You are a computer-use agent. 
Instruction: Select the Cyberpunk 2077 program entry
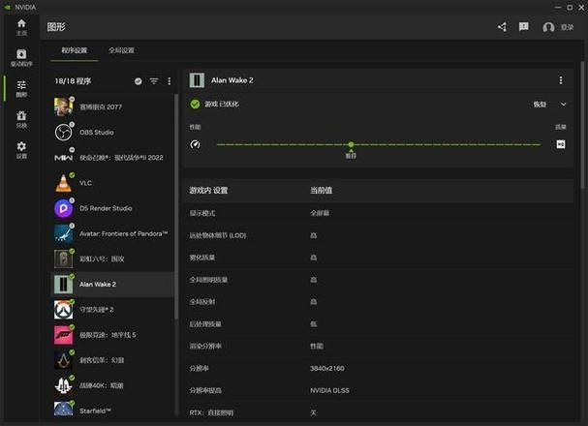112,106
